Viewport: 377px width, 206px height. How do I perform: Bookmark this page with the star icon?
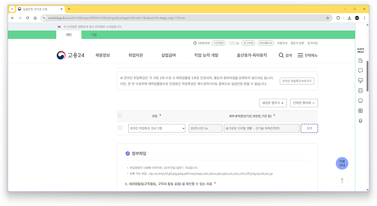(328, 18)
